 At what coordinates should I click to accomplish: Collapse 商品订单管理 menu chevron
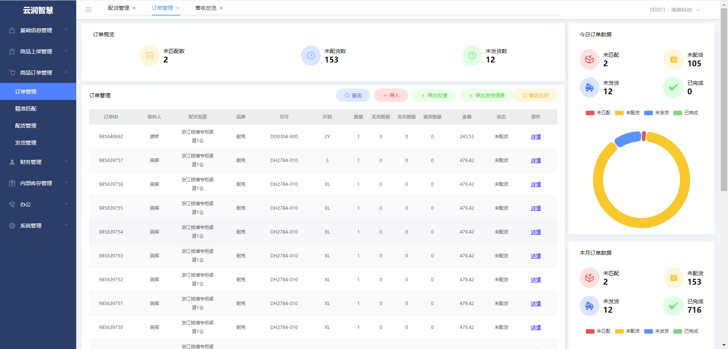[x=66, y=72]
